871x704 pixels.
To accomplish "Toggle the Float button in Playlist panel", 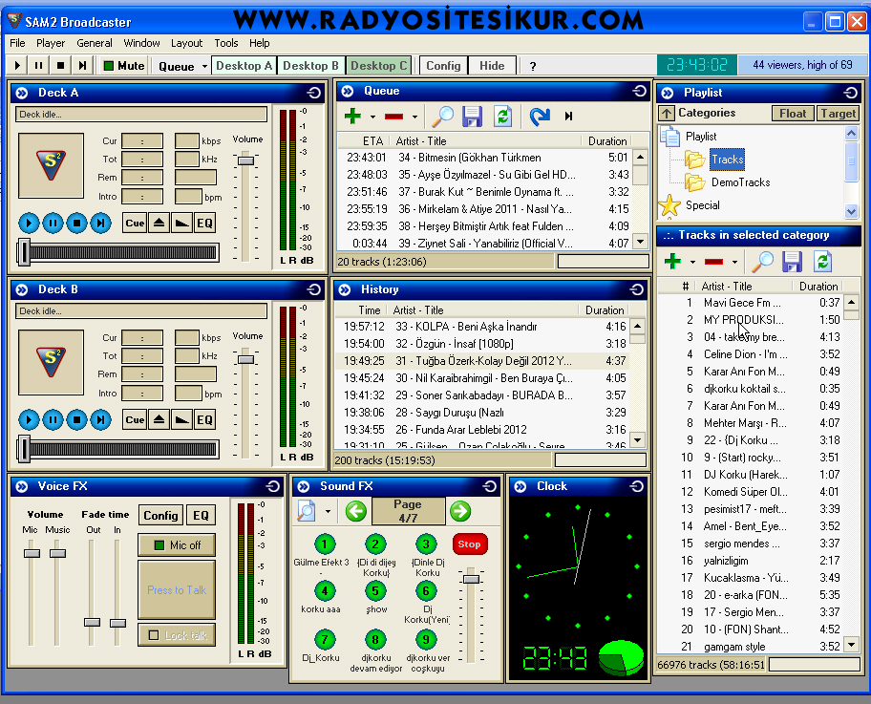I will [793, 114].
